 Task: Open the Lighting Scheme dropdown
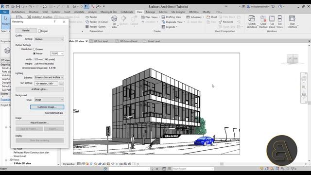49,77
